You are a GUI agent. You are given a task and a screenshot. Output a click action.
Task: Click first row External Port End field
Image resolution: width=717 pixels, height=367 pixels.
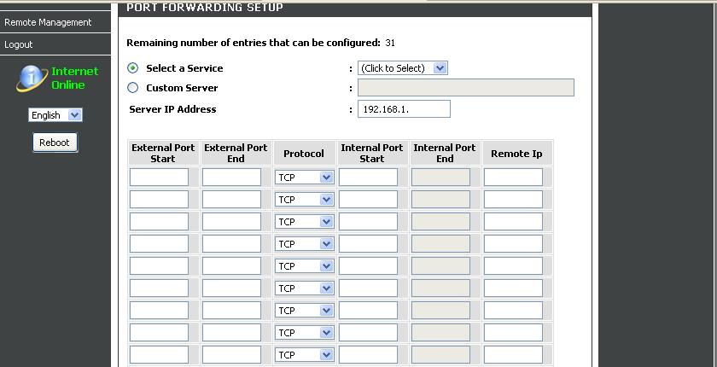click(x=232, y=178)
